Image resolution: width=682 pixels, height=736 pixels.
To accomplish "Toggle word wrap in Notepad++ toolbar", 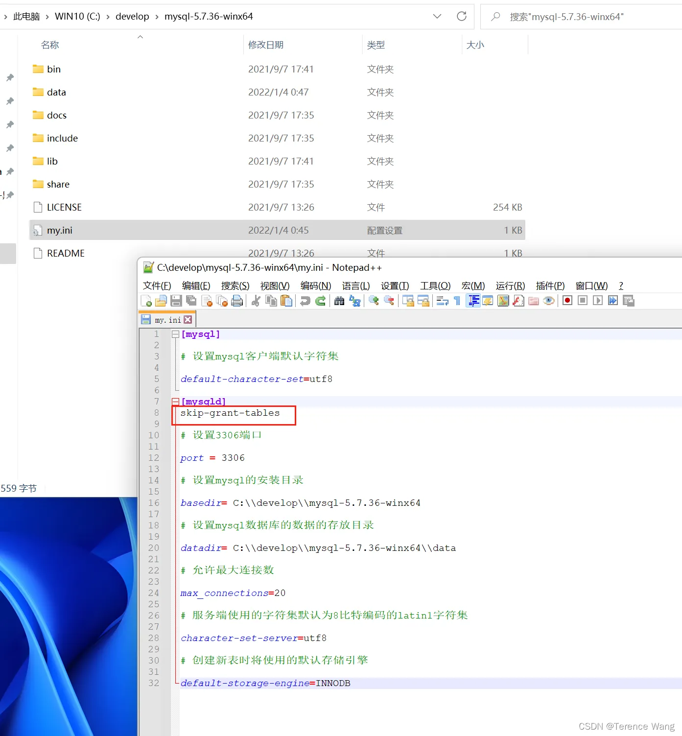I will point(442,301).
